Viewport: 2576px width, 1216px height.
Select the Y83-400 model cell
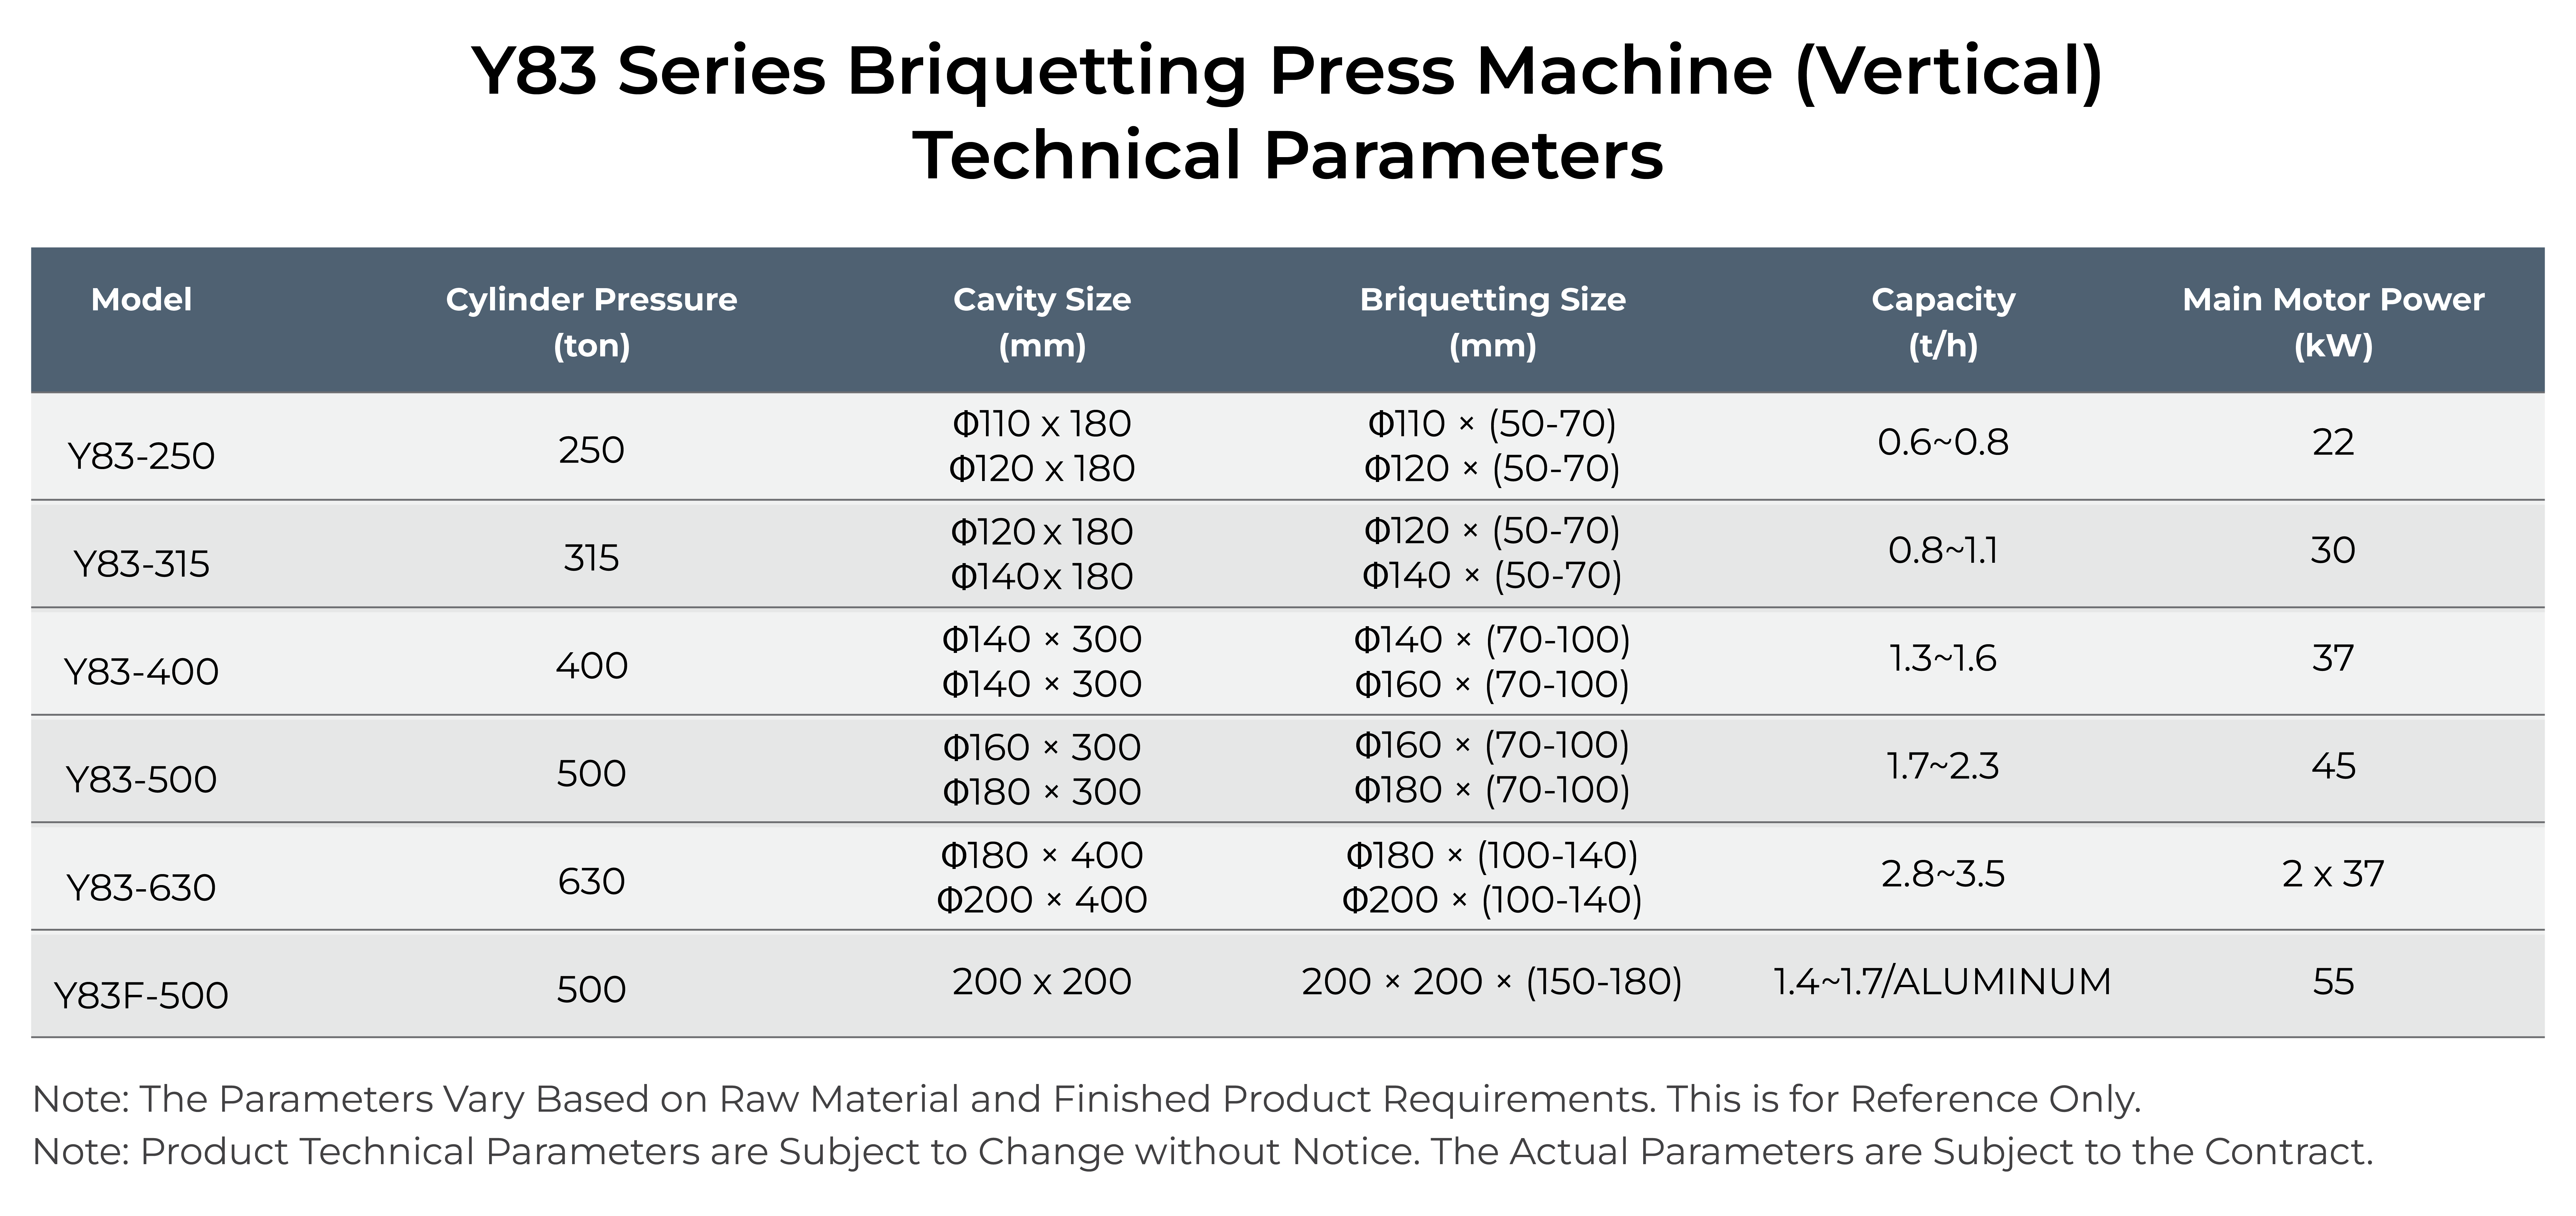point(141,671)
